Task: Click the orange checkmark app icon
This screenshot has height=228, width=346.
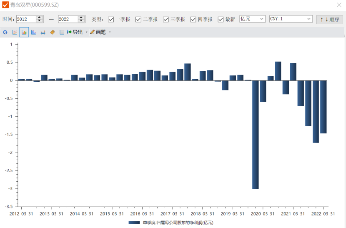Action: pyautogui.click(x=5, y=5)
